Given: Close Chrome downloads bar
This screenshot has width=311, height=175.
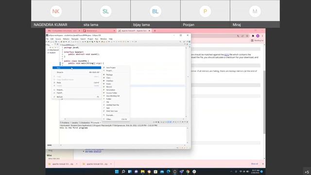Looking at the screenshot, I should coord(263,164).
